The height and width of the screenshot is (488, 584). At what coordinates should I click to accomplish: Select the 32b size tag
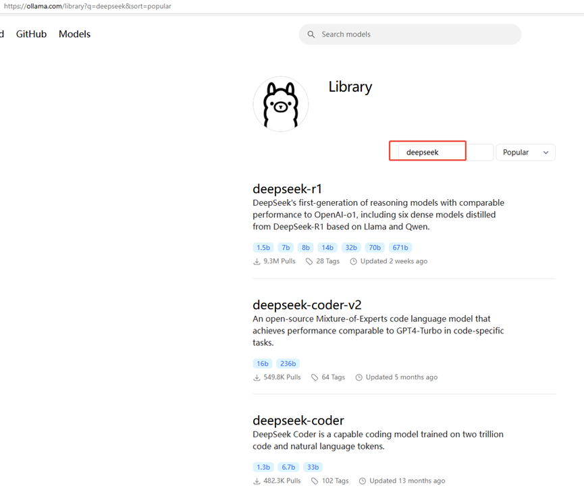[x=351, y=248]
